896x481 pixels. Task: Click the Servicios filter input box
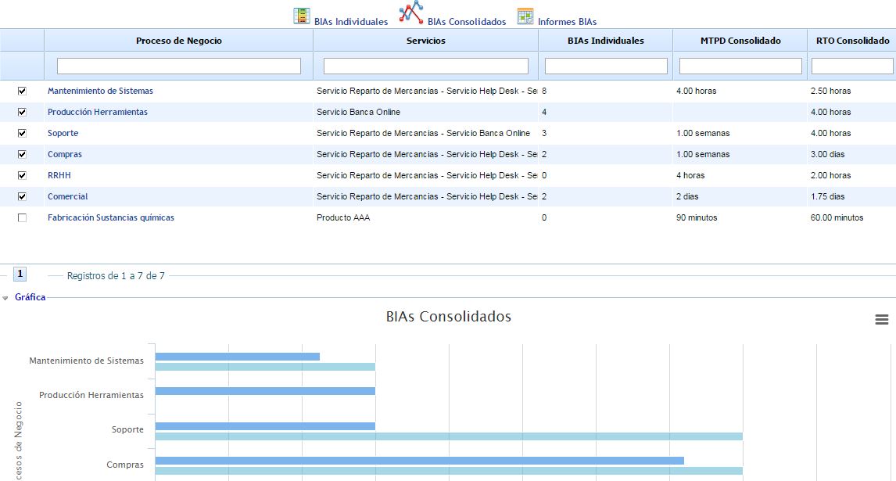[x=425, y=66]
